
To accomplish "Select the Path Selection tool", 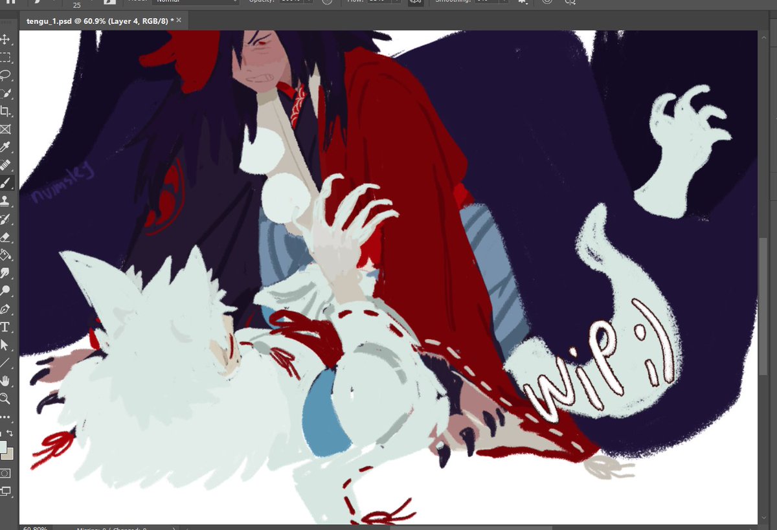I will coord(6,344).
